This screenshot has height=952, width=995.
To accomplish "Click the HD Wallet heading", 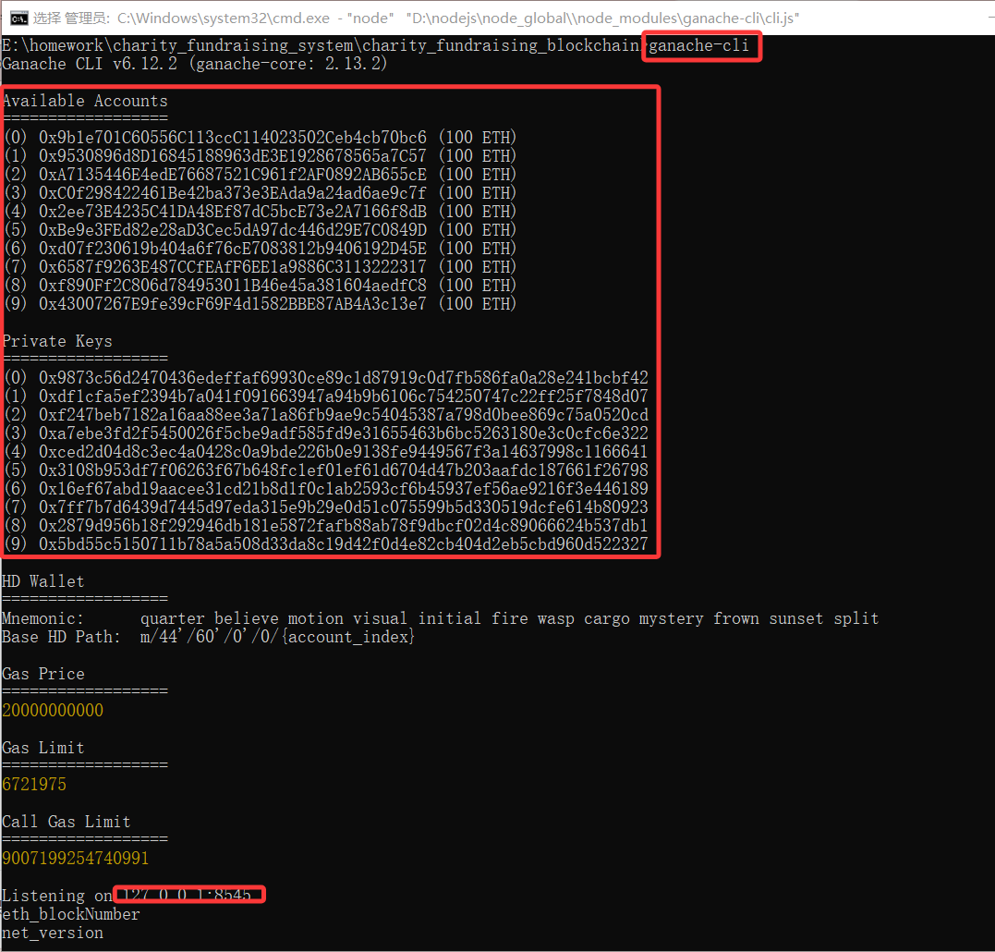I will tap(43, 582).
